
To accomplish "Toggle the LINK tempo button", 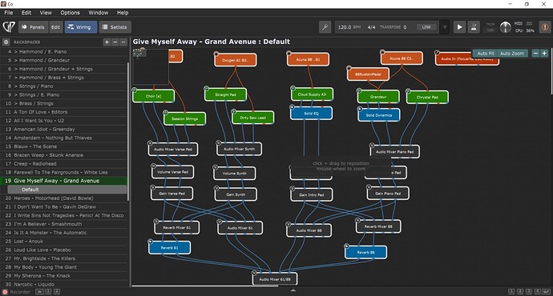I will (x=426, y=27).
